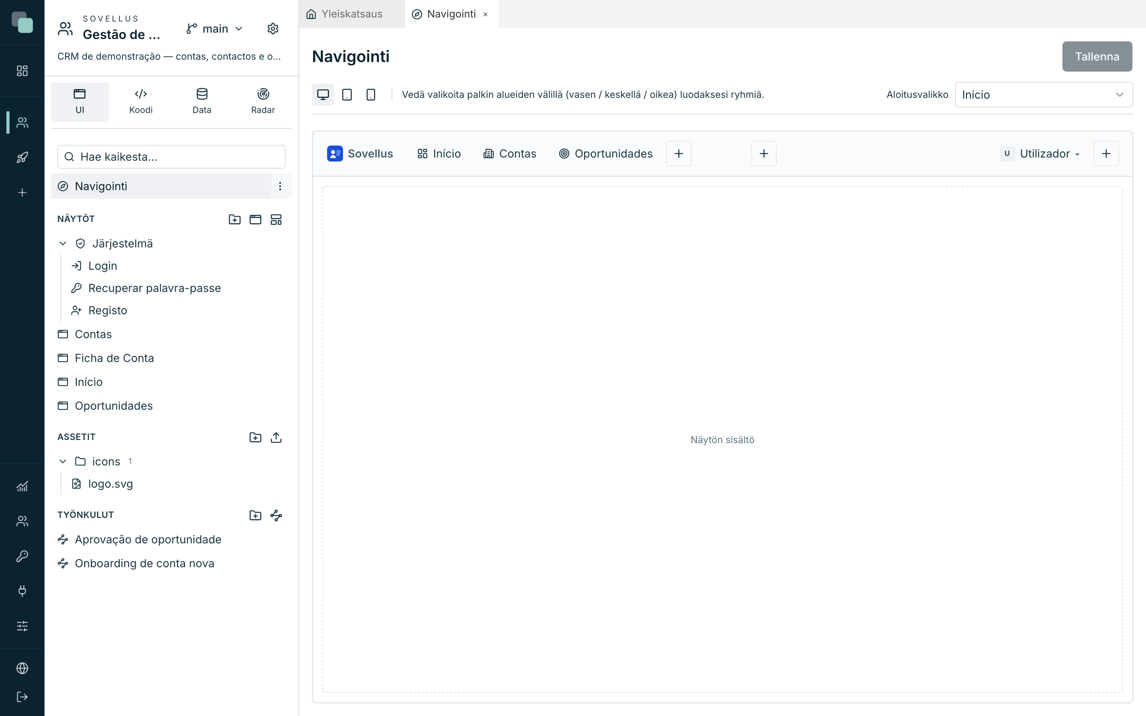
Task: Add item to center nav bar group
Action: pyautogui.click(x=764, y=154)
